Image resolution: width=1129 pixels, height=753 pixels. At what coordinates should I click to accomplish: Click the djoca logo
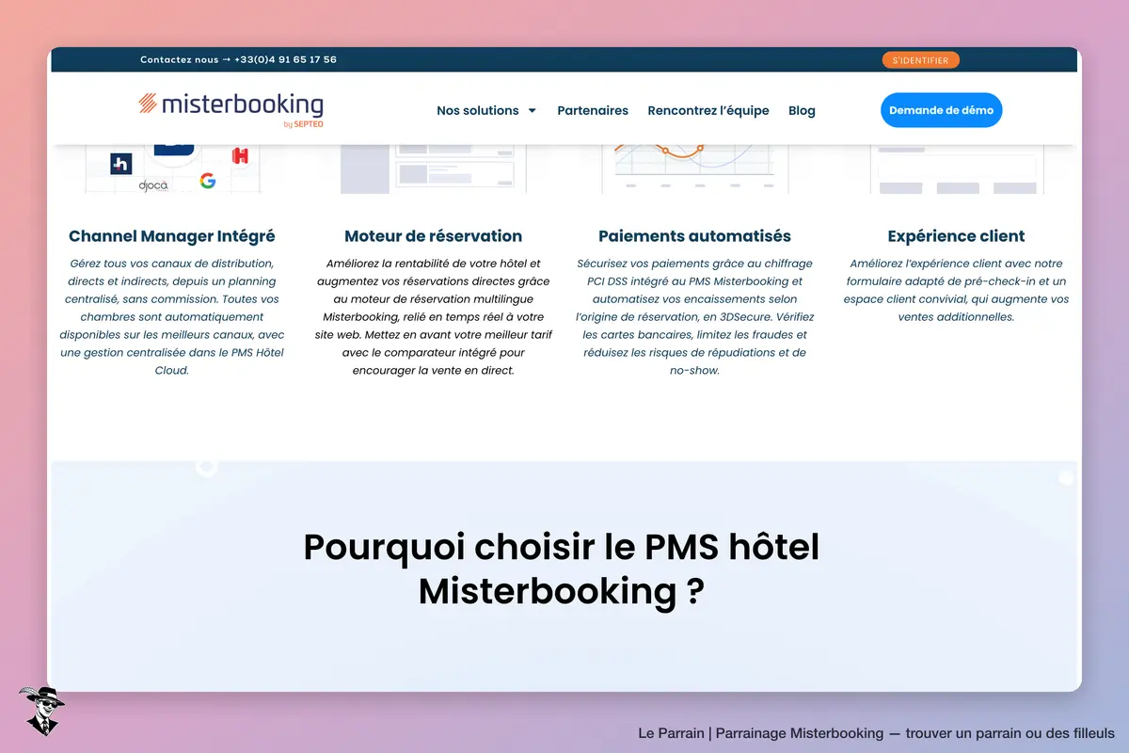tap(152, 185)
